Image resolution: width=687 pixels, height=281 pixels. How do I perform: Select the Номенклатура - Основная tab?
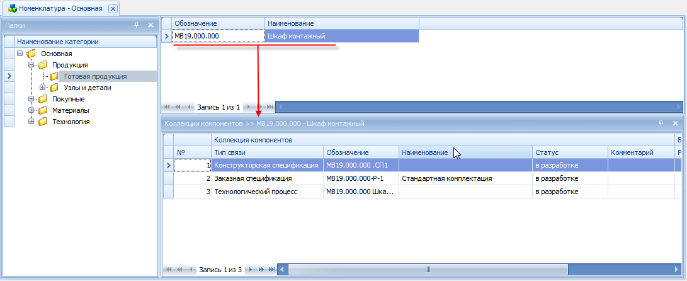[x=60, y=8]
